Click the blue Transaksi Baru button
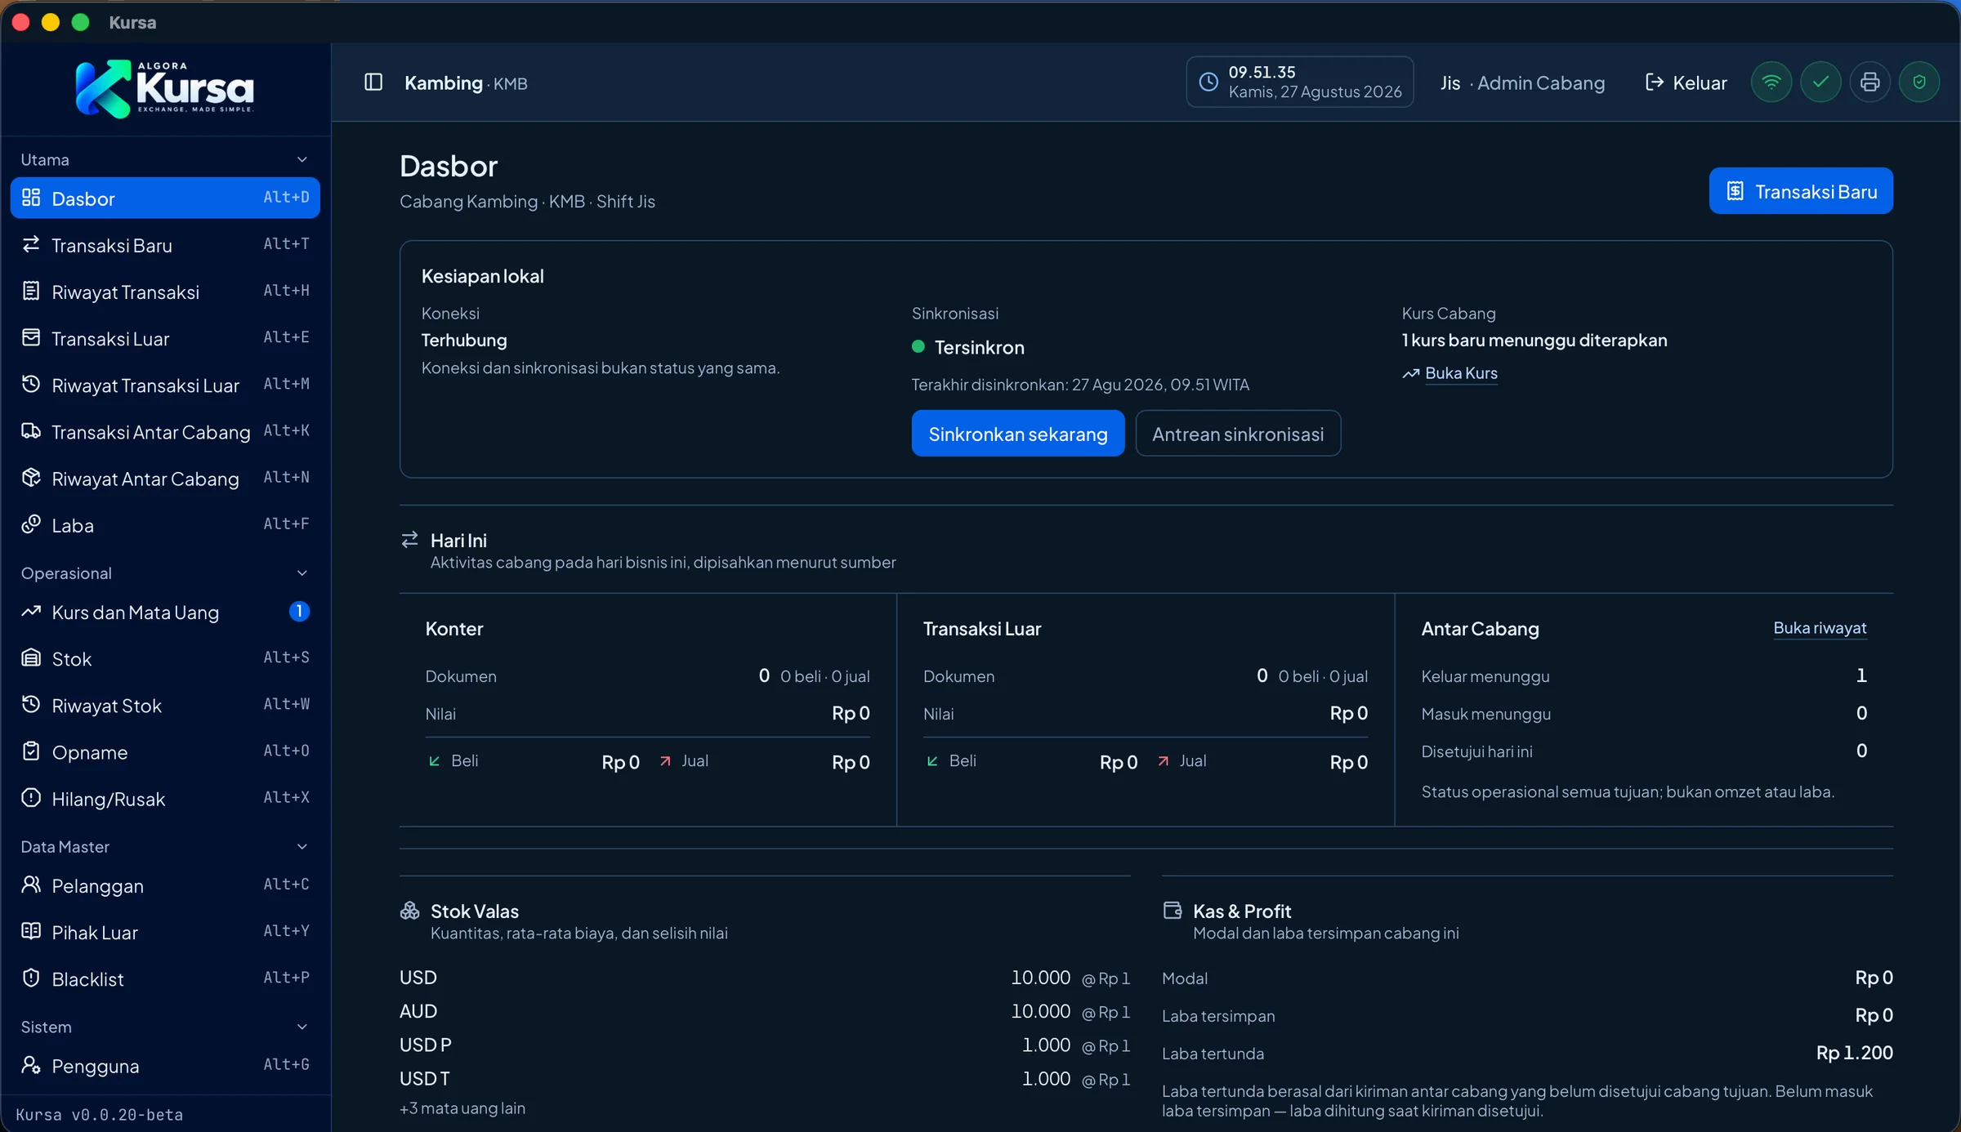The width and height of the screenshot is (1961, 1132). tap(1800, 191)
